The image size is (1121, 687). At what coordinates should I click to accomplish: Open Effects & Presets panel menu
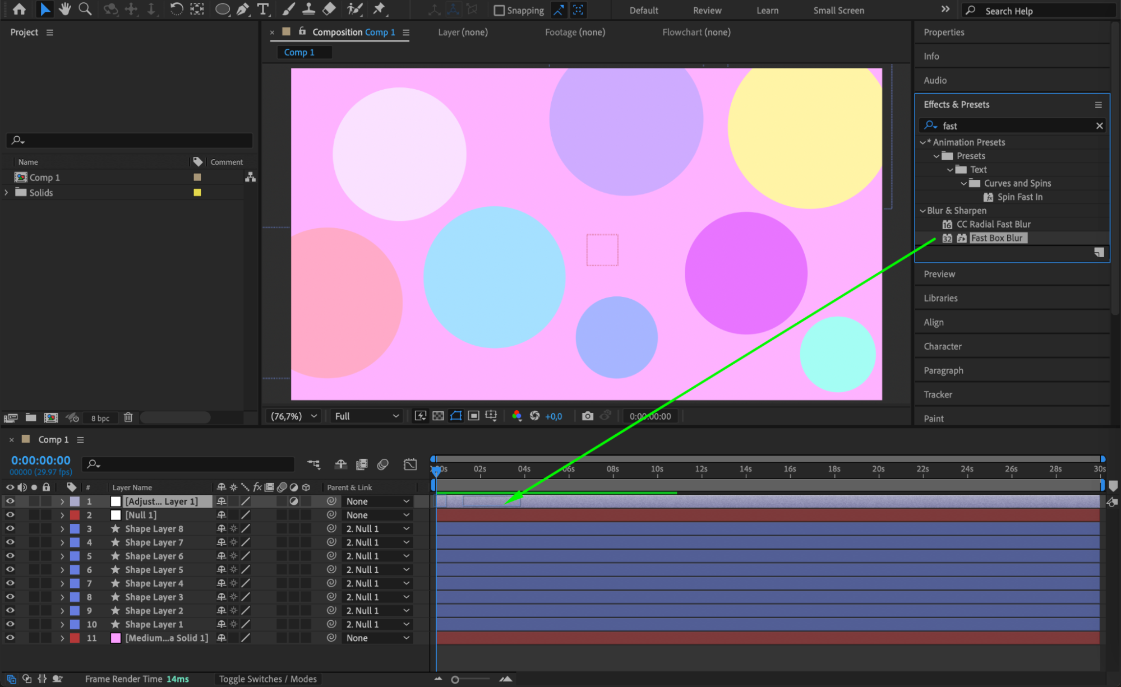[x=1098, y=105]
